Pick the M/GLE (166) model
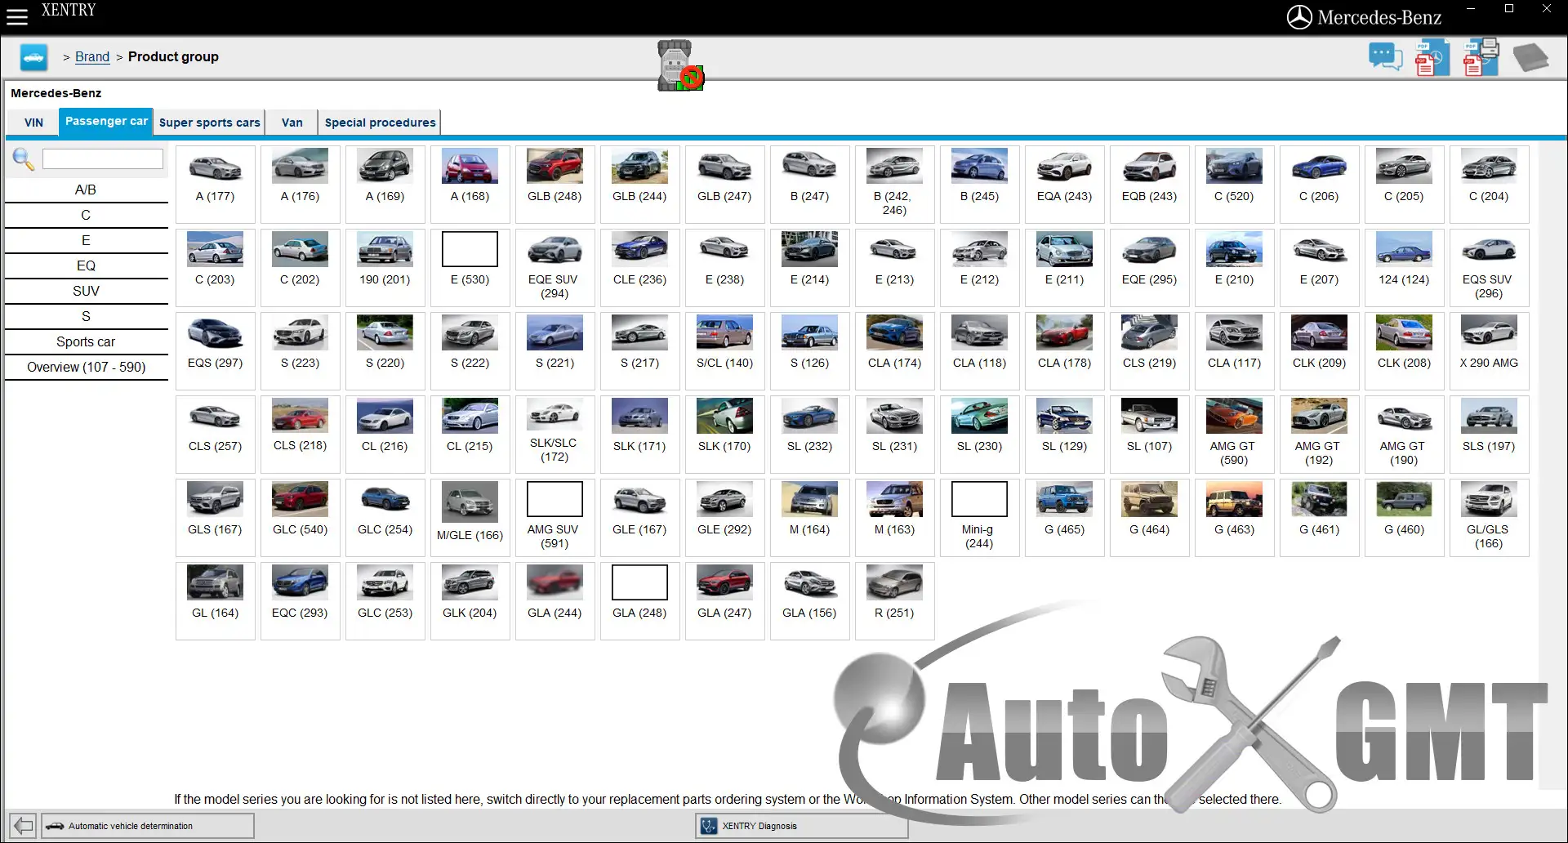1568x843 pixels. point(470,518)
